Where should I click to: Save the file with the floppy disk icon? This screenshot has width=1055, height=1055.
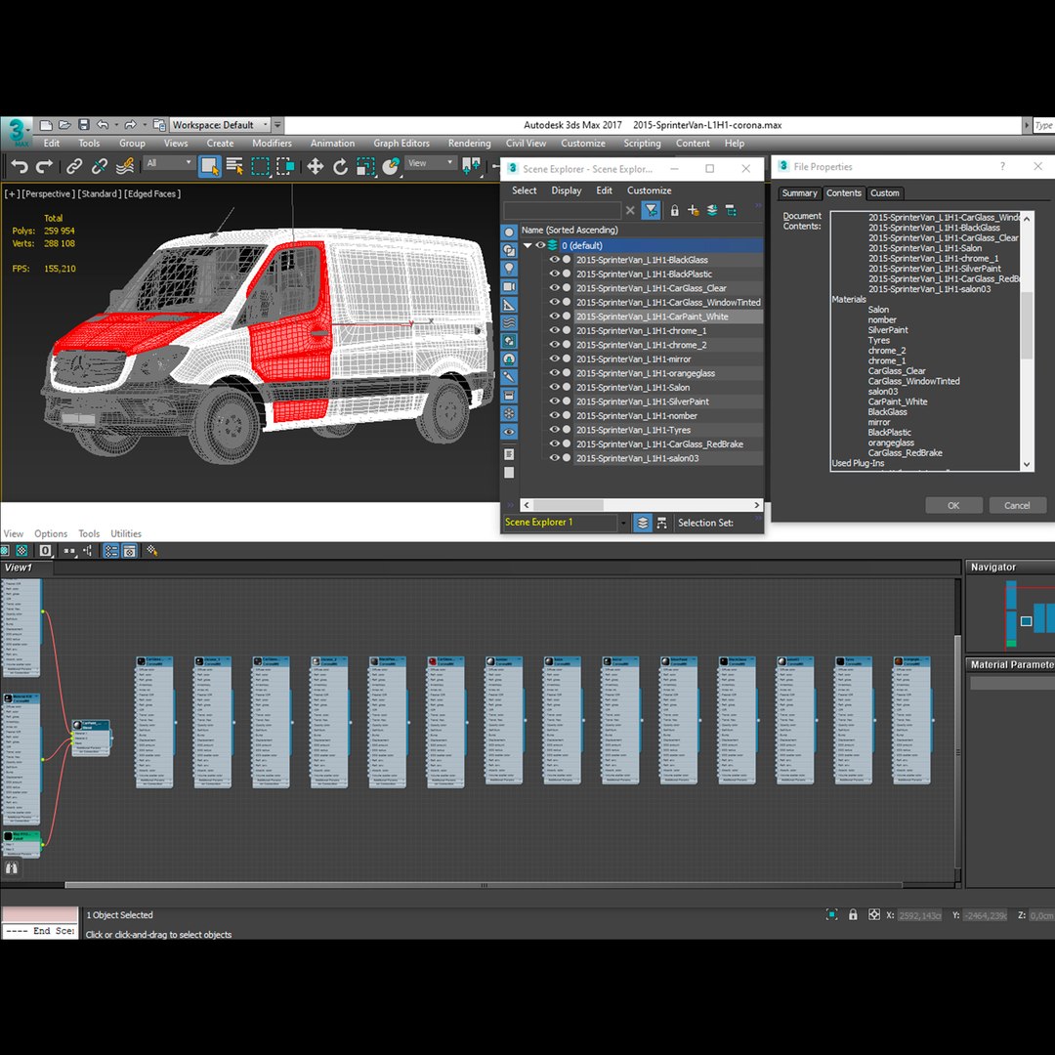[83, 125]
